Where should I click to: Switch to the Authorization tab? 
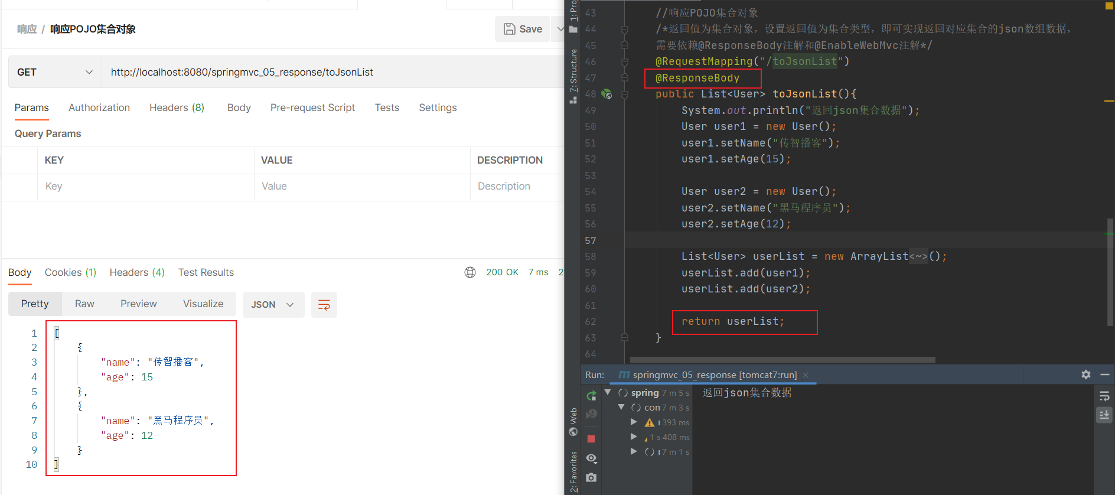coord(99,108)
